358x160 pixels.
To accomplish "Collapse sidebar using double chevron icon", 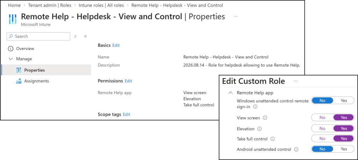I will click(85, 36).
